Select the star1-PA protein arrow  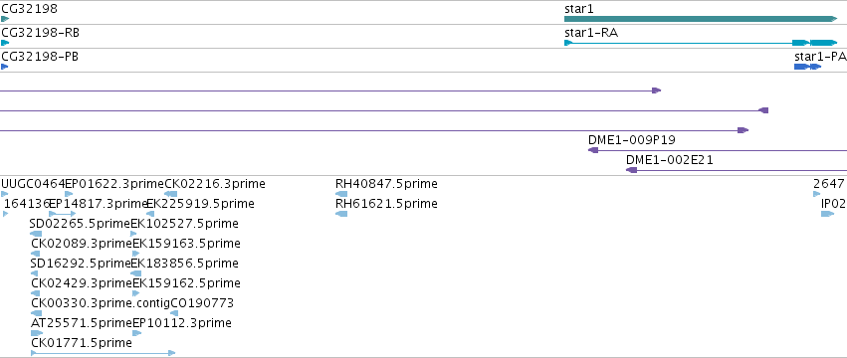pyautogui.click(x=807, y=67)
